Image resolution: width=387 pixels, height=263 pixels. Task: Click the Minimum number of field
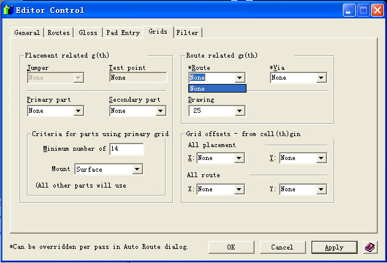pyautogui.click(x=126, y=149)
